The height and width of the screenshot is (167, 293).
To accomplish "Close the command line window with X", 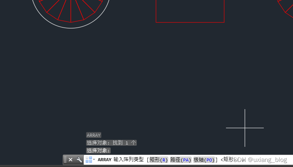I will pos(71,160).
